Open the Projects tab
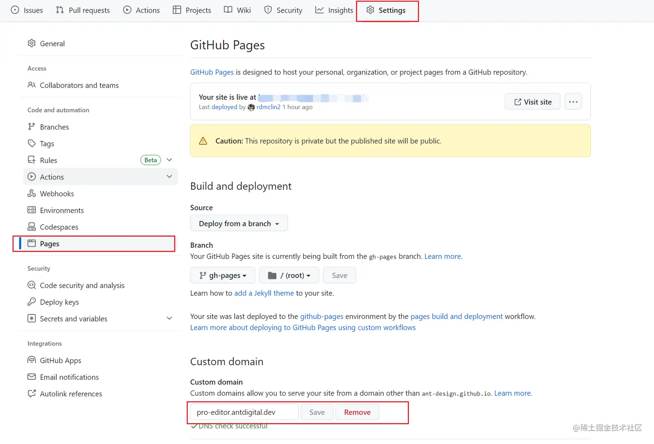Image resolution: width=654 pixels, height=444 pixels. pyautogui.click(x=192, y=10)
